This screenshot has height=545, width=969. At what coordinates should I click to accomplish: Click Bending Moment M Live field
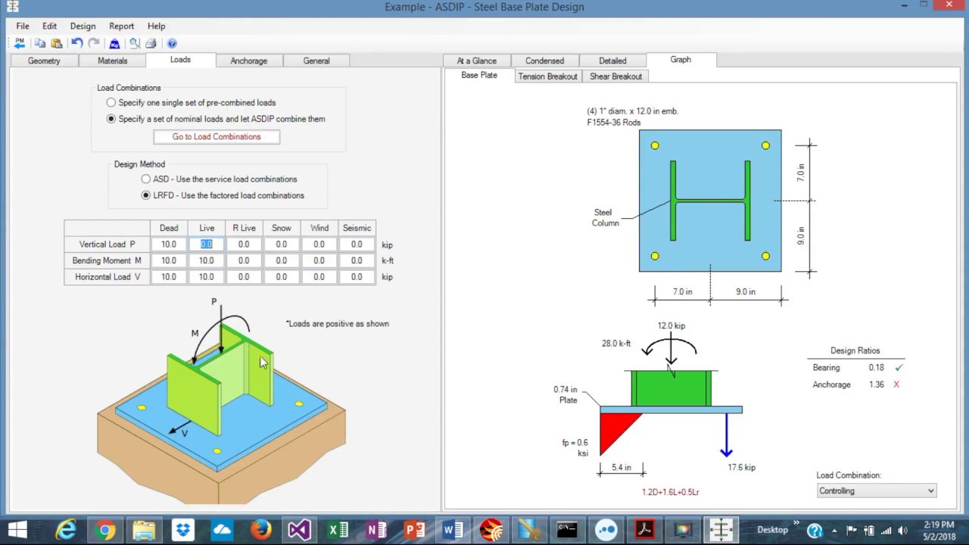(x=207, y=260)
